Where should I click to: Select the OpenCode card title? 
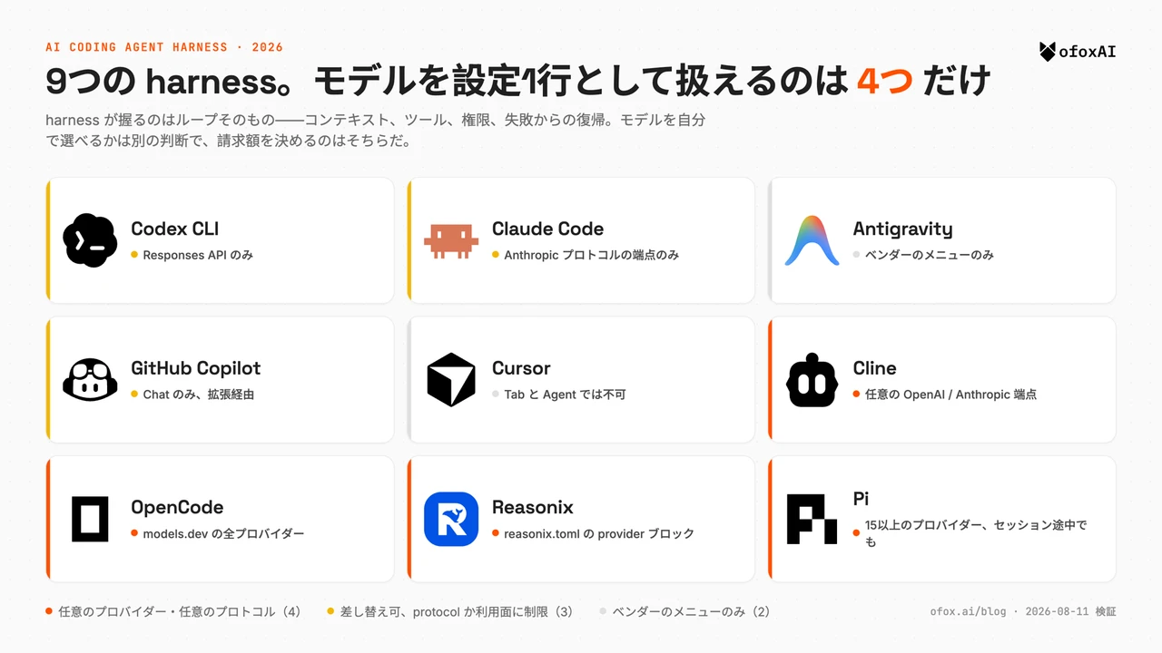click(x=177, y=507)
